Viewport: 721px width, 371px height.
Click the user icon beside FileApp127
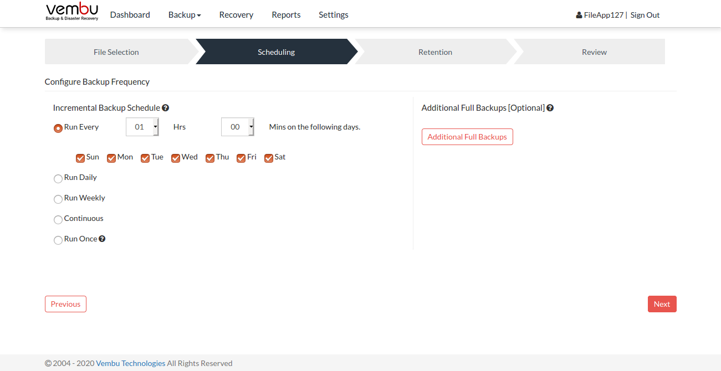[x=579, y=15]
